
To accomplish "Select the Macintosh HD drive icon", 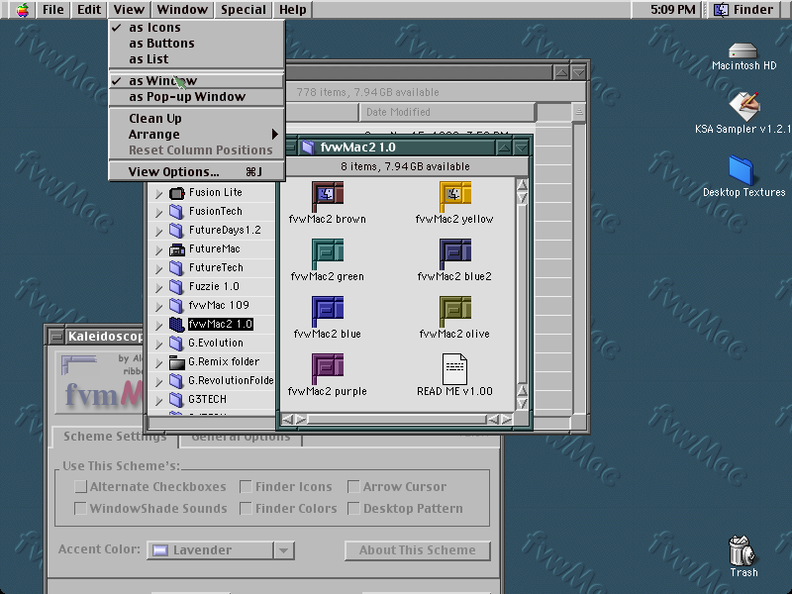I will click(x=743, y=50).
